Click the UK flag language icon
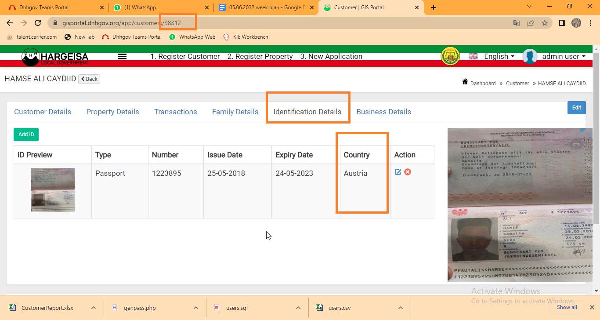The width and height of the screenshot is (600, 320). [x=473, y=56]
